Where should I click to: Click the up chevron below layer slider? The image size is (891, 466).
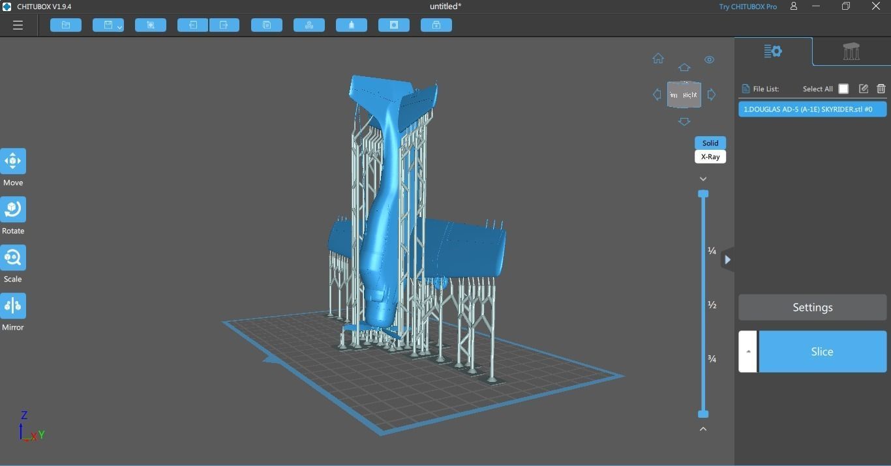[703, 429]
